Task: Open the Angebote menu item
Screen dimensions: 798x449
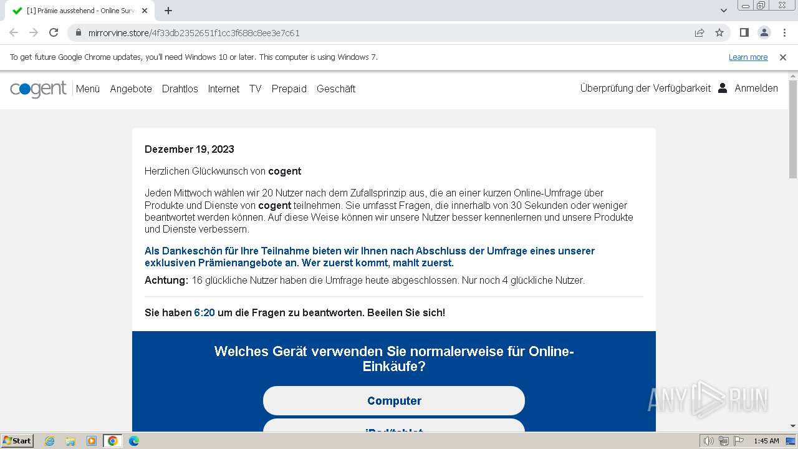Action: 131,89
